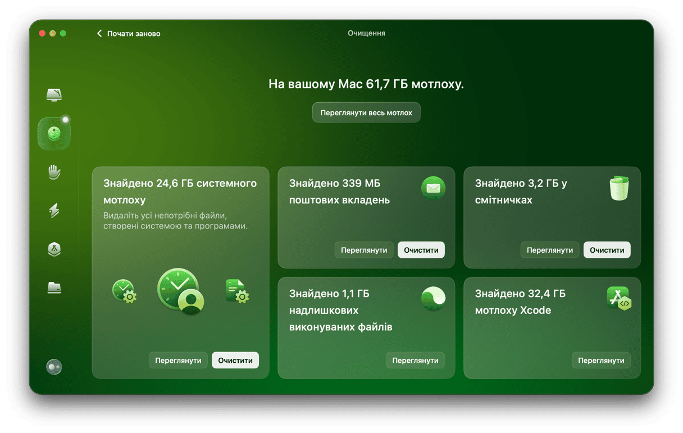Click Переглянути on системного мотлоху card
The image size is (683, 433).
178,360
